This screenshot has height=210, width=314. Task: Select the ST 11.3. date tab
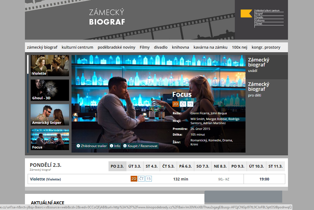point(276,166)
